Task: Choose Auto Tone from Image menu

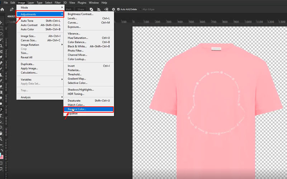Action: 40,21
